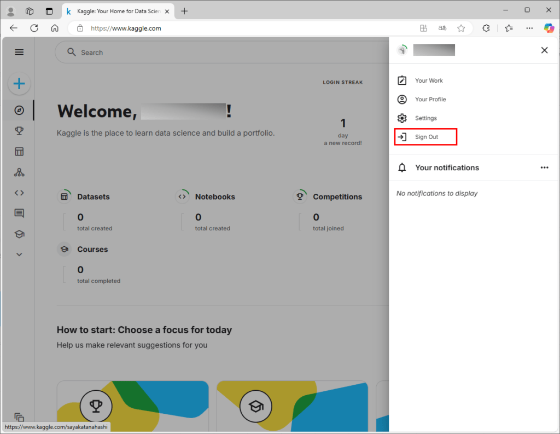Click Sign Out in account panel
Viewport: 560px width, 434px height.
click(425, 137)
